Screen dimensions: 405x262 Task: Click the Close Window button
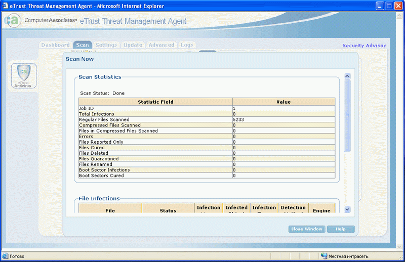(x=307, y=229)
